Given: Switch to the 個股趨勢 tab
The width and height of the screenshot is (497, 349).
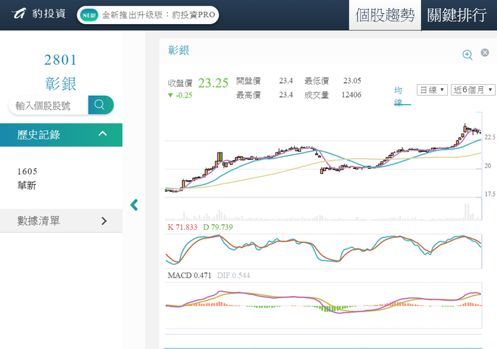Looking at the screenshot, I should click(384, 15).
